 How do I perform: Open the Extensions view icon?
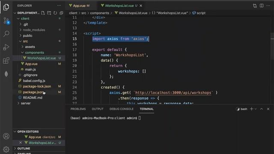click(x=6, y=61)
